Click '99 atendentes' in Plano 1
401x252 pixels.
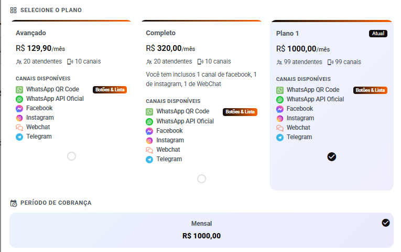click(303, 62)
